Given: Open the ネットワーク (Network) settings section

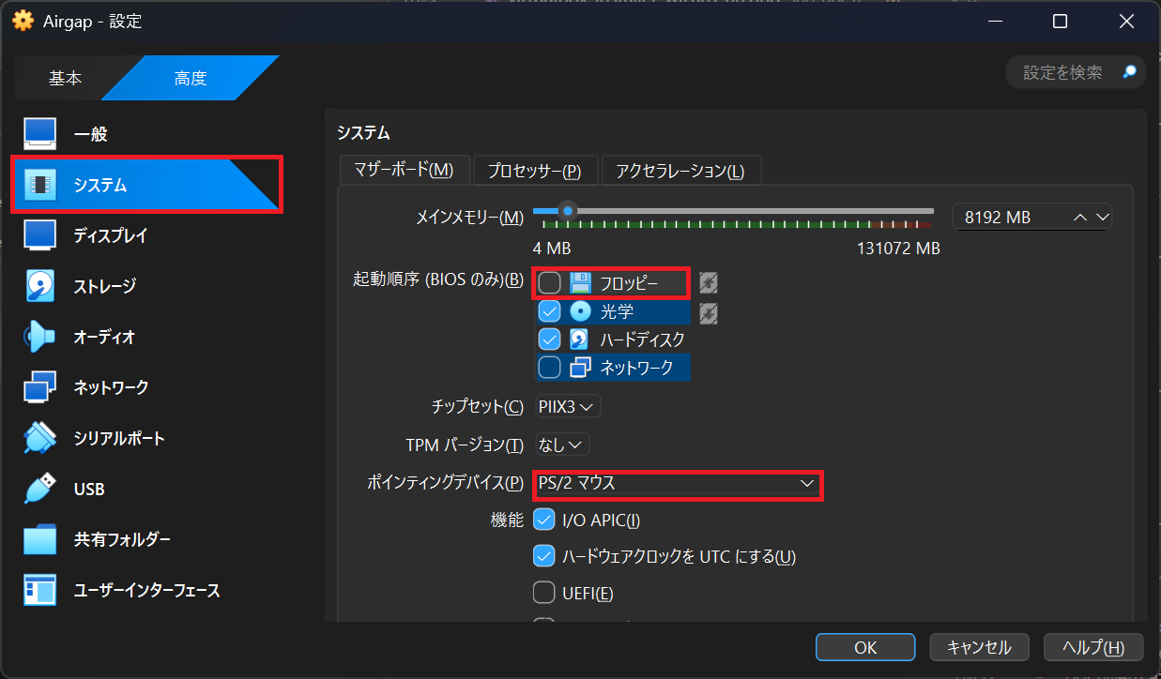Looking at the screenshot, I should tap(111, 387).
